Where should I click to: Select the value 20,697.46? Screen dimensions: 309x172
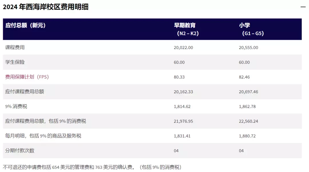[249, 92]
